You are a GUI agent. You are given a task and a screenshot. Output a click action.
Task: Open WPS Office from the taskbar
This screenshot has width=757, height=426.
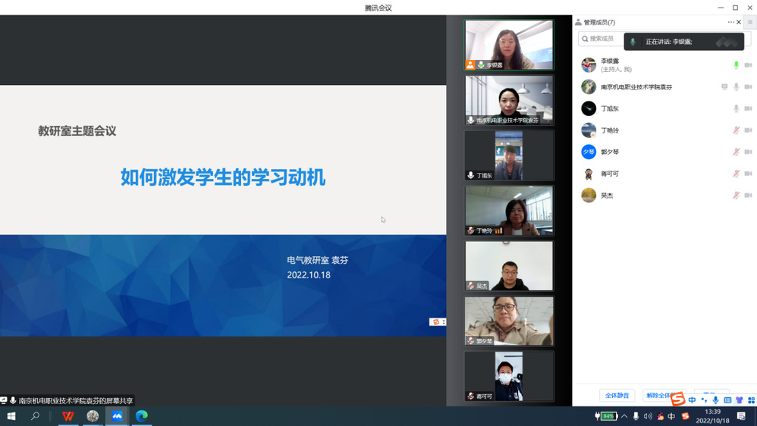[68, 416]
